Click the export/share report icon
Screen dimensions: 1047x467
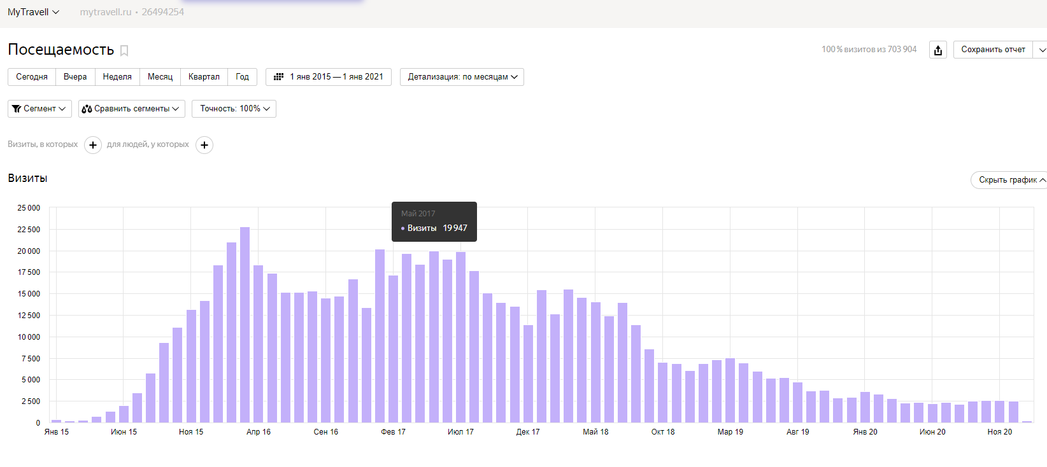click(937, 50)
